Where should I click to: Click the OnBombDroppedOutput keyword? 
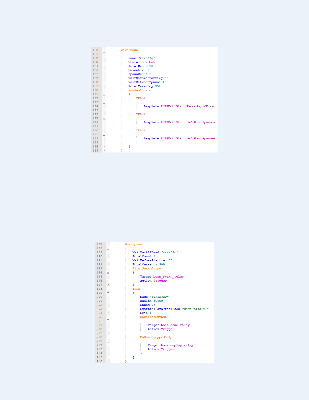158,337
